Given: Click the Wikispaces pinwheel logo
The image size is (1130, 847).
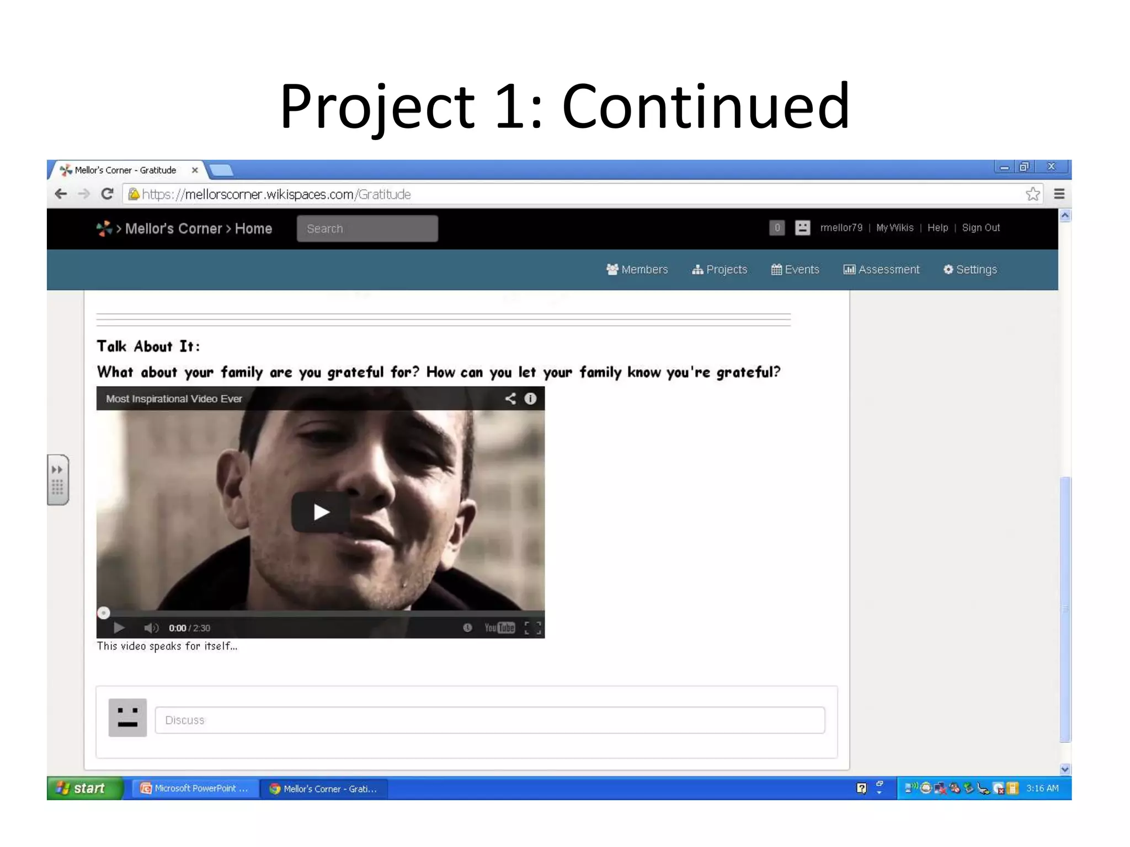Looking at the screenshot, I should (x=104, y=228).
